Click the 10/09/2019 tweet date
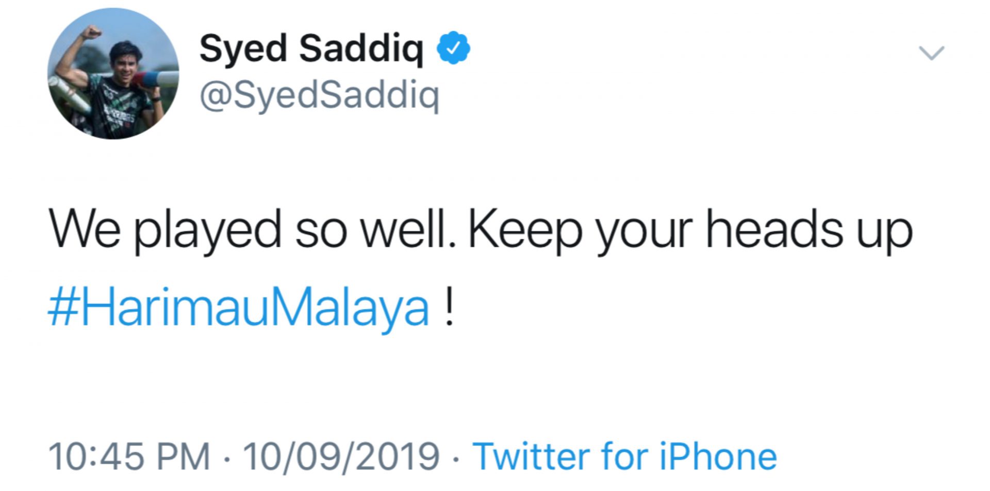 pos(341,456)
